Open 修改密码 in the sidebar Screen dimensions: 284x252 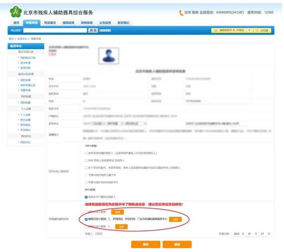(x=25, y=125)
